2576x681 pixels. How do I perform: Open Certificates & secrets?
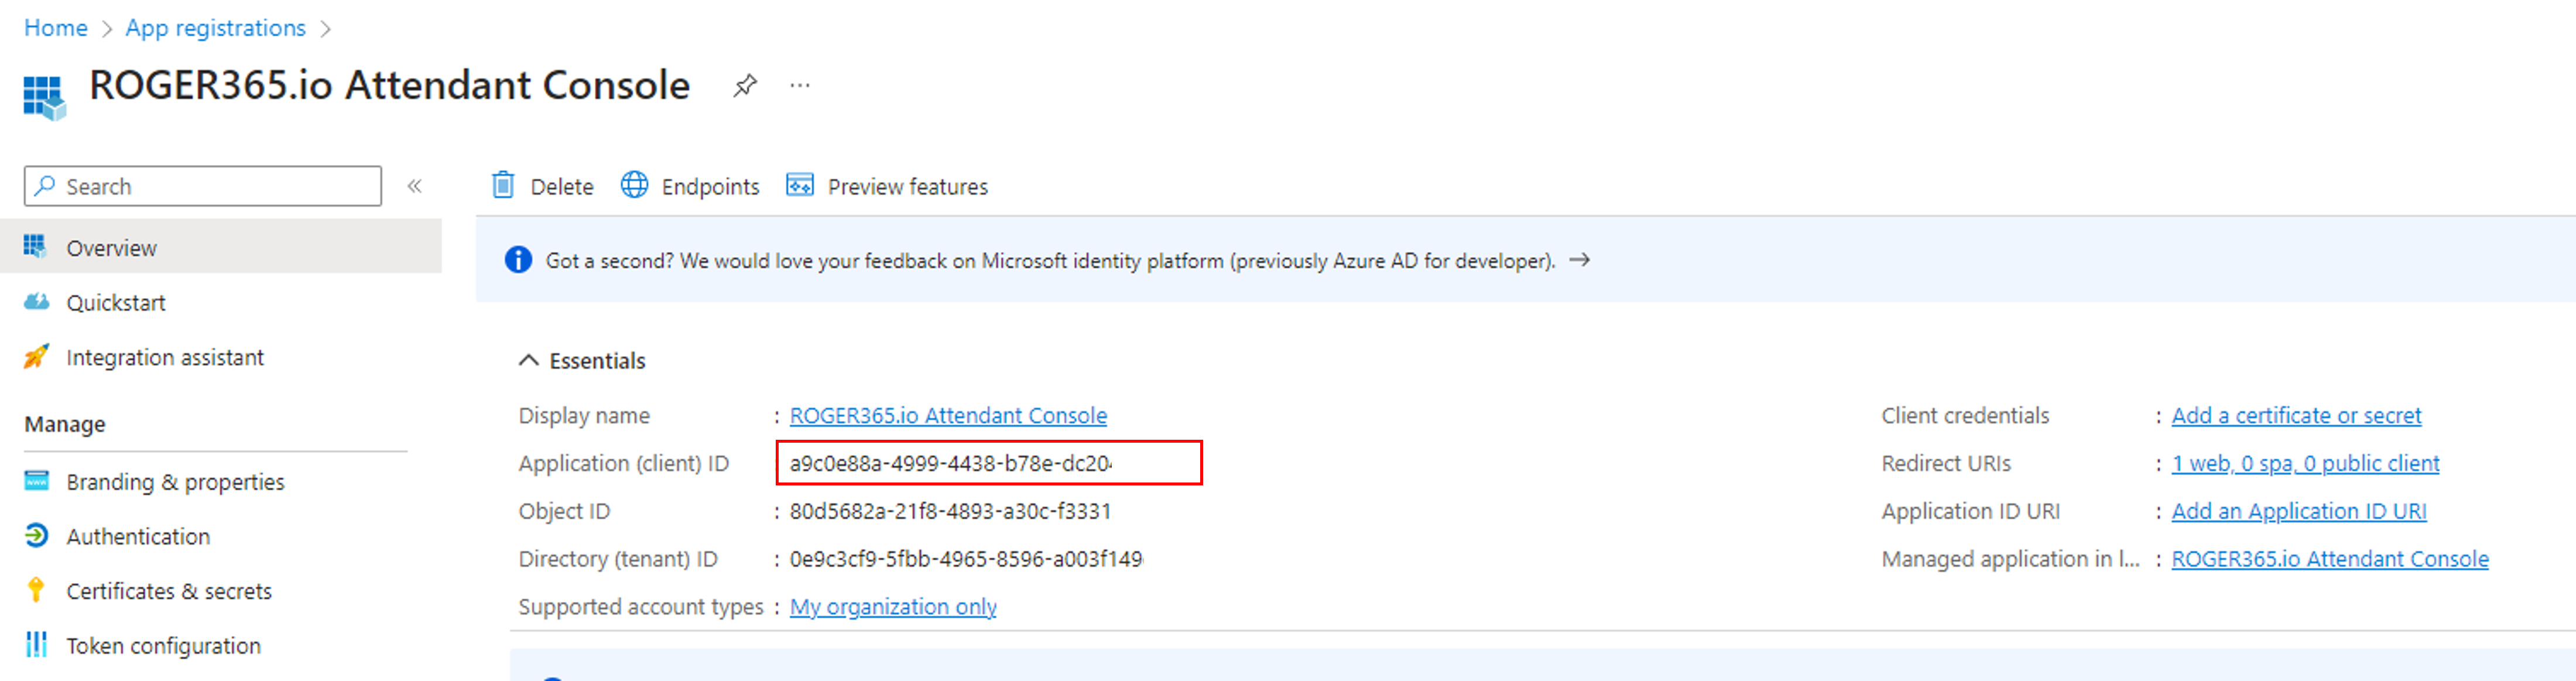pos(168,591)
